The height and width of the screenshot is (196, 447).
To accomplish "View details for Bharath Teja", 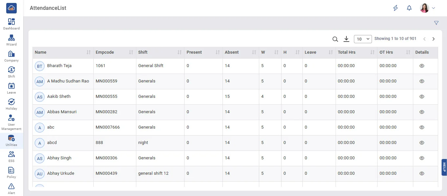I will [422, 66].
